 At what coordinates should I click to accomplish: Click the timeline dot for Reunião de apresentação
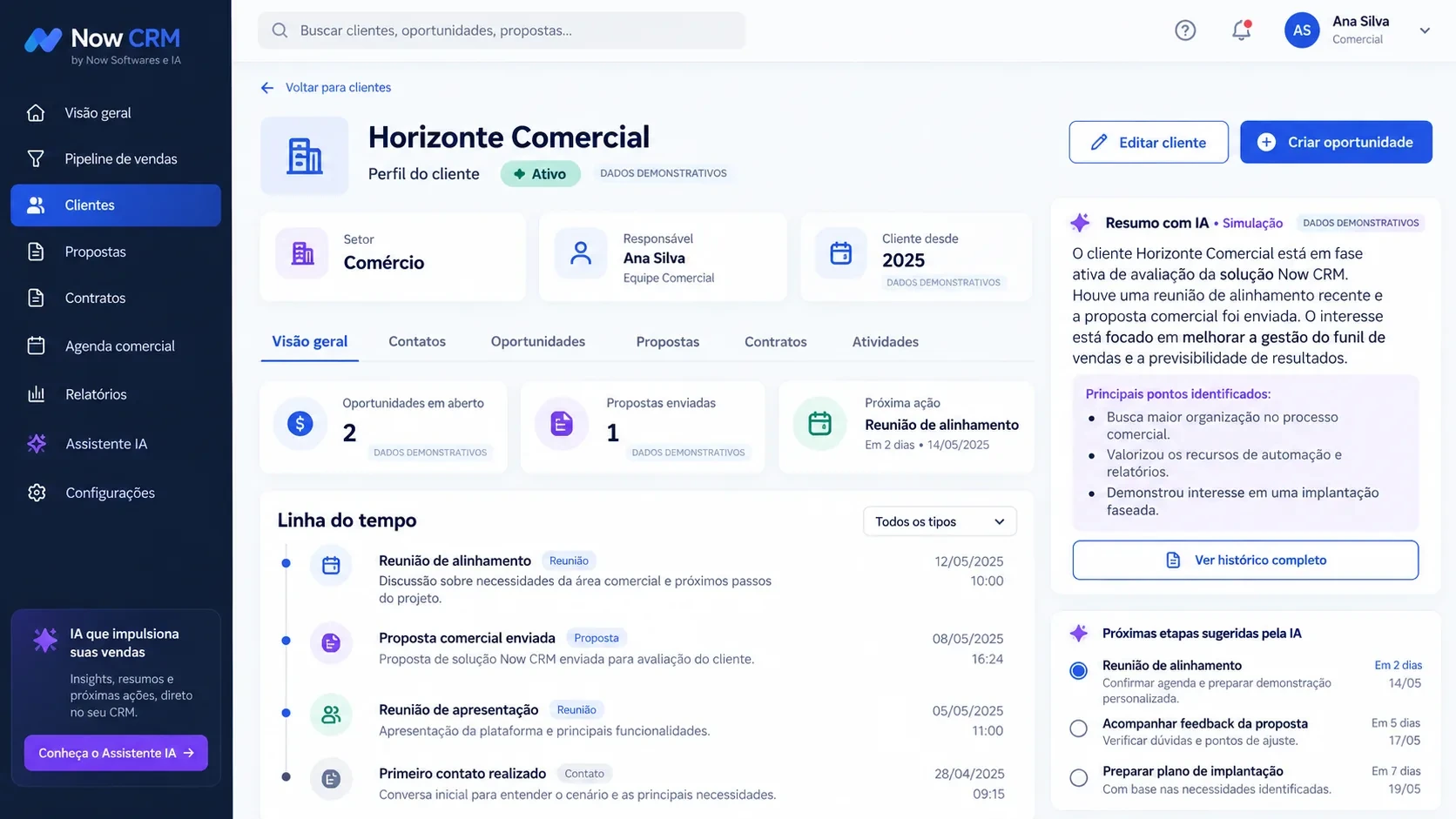tap(286, 713)
